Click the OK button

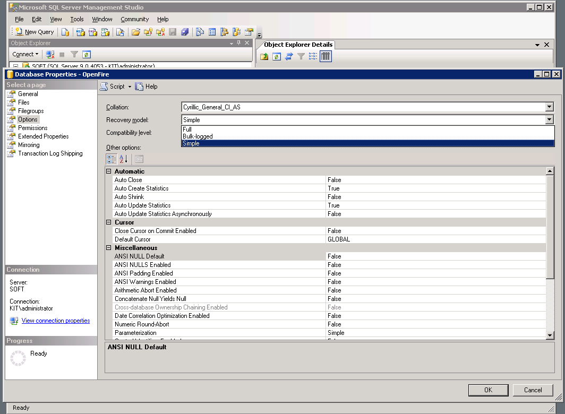tap(488, 390)
